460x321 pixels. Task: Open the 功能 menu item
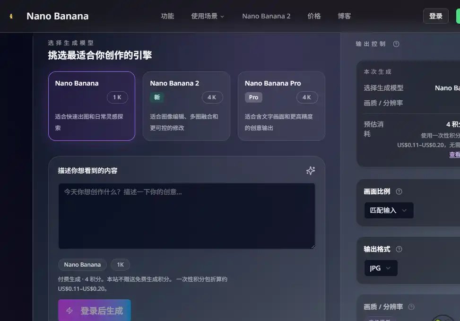(x=167, y=16)
